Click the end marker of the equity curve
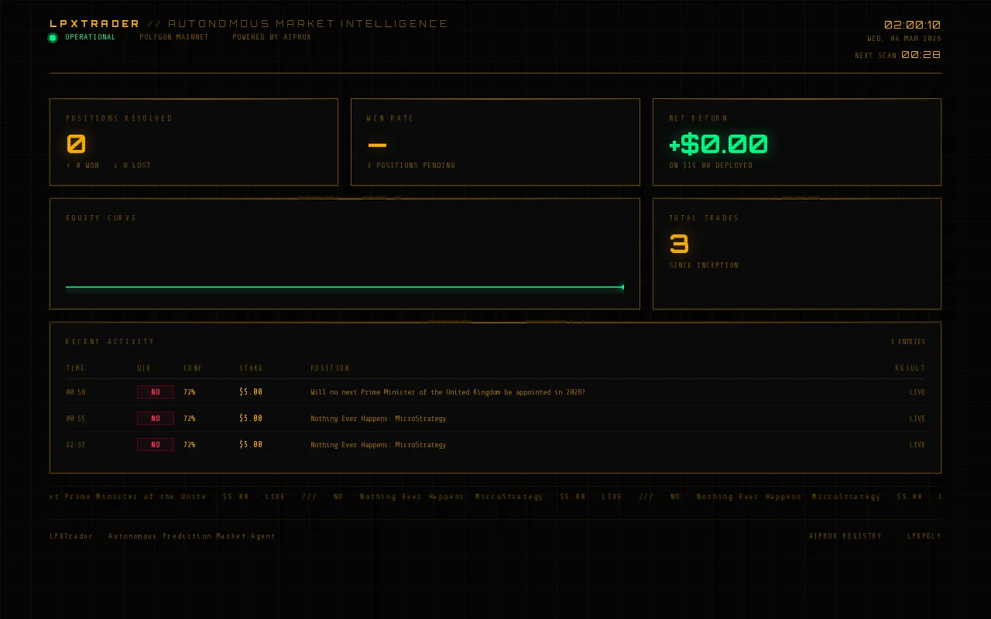991x619 pixels. (622, 287)
